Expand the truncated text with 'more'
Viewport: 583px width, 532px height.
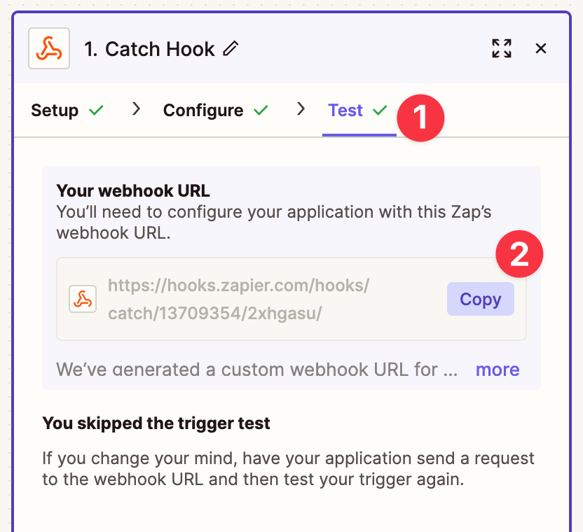tap(498, 370)
